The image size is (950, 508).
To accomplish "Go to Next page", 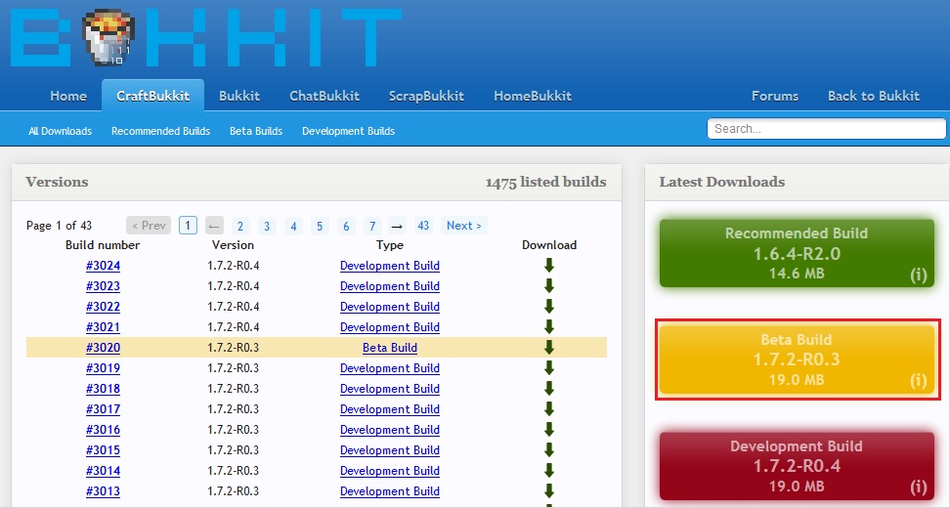I will pyautogui.click(x=464, y=226).
